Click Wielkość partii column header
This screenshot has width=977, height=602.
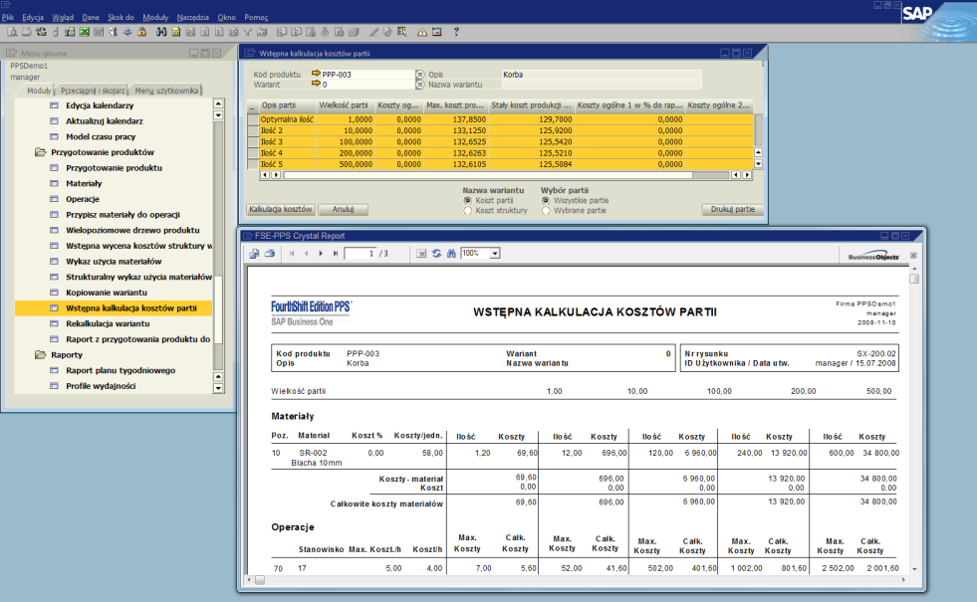[344, 105]
